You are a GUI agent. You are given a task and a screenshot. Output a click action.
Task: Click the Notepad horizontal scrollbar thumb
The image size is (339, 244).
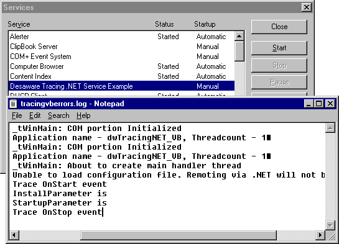179,235
